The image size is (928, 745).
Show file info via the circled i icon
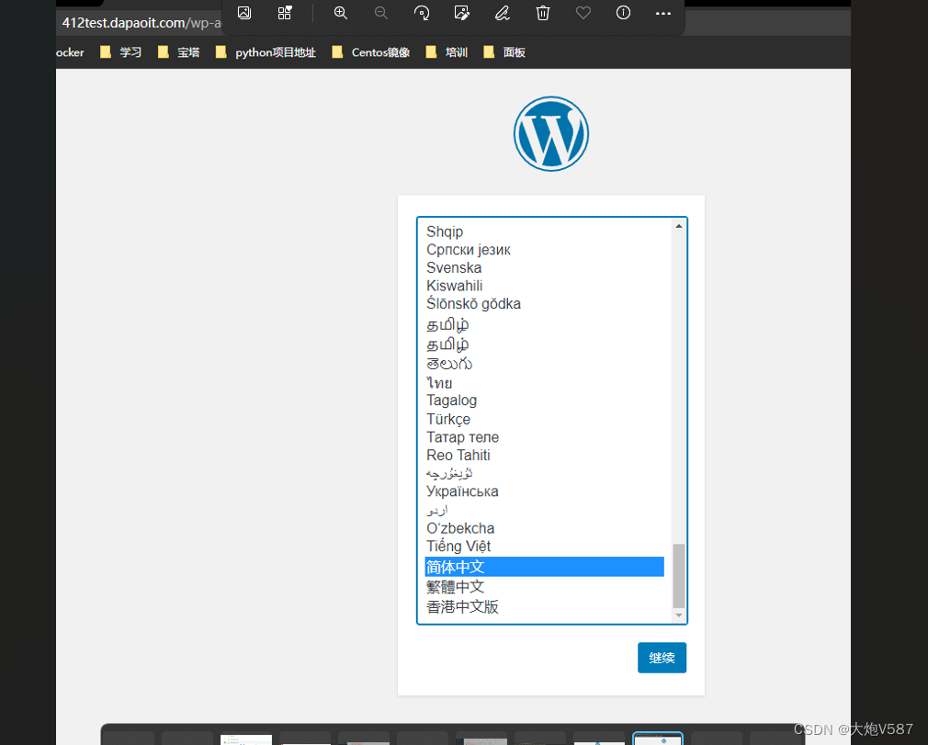click(x=623, y=13)
